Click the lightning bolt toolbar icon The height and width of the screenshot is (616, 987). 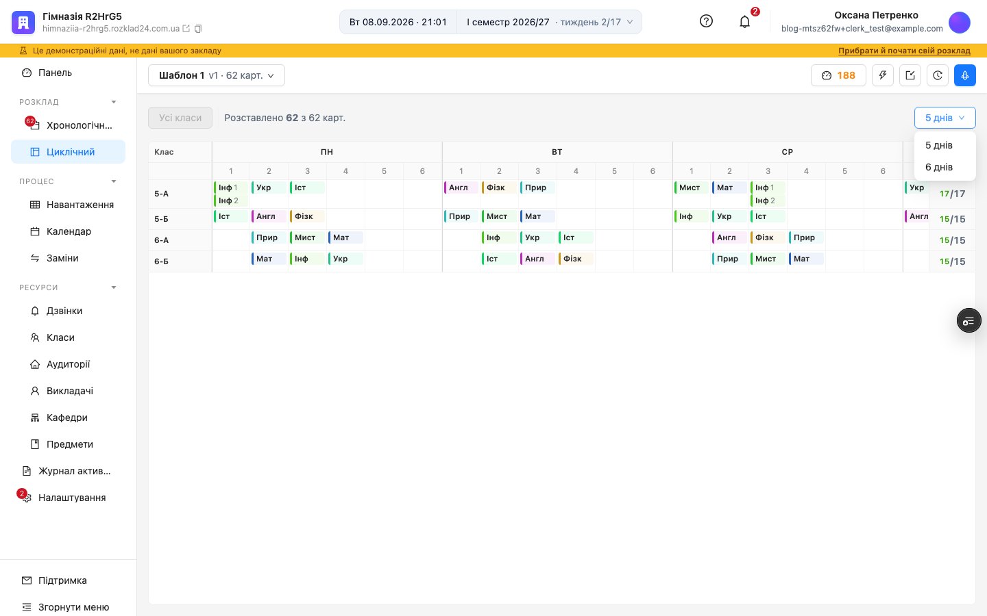pos(883,75)
